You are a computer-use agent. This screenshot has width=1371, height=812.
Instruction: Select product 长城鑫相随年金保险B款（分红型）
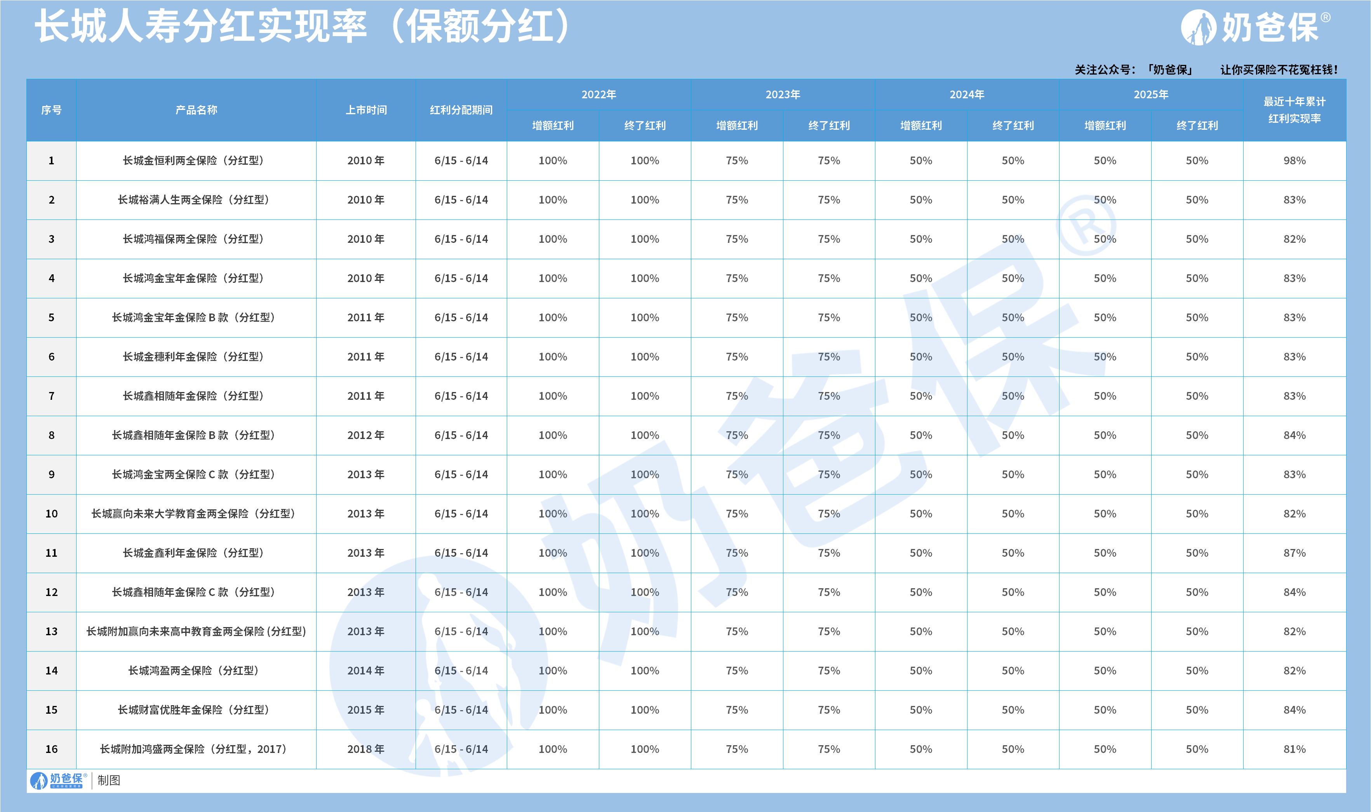point(196,435)
